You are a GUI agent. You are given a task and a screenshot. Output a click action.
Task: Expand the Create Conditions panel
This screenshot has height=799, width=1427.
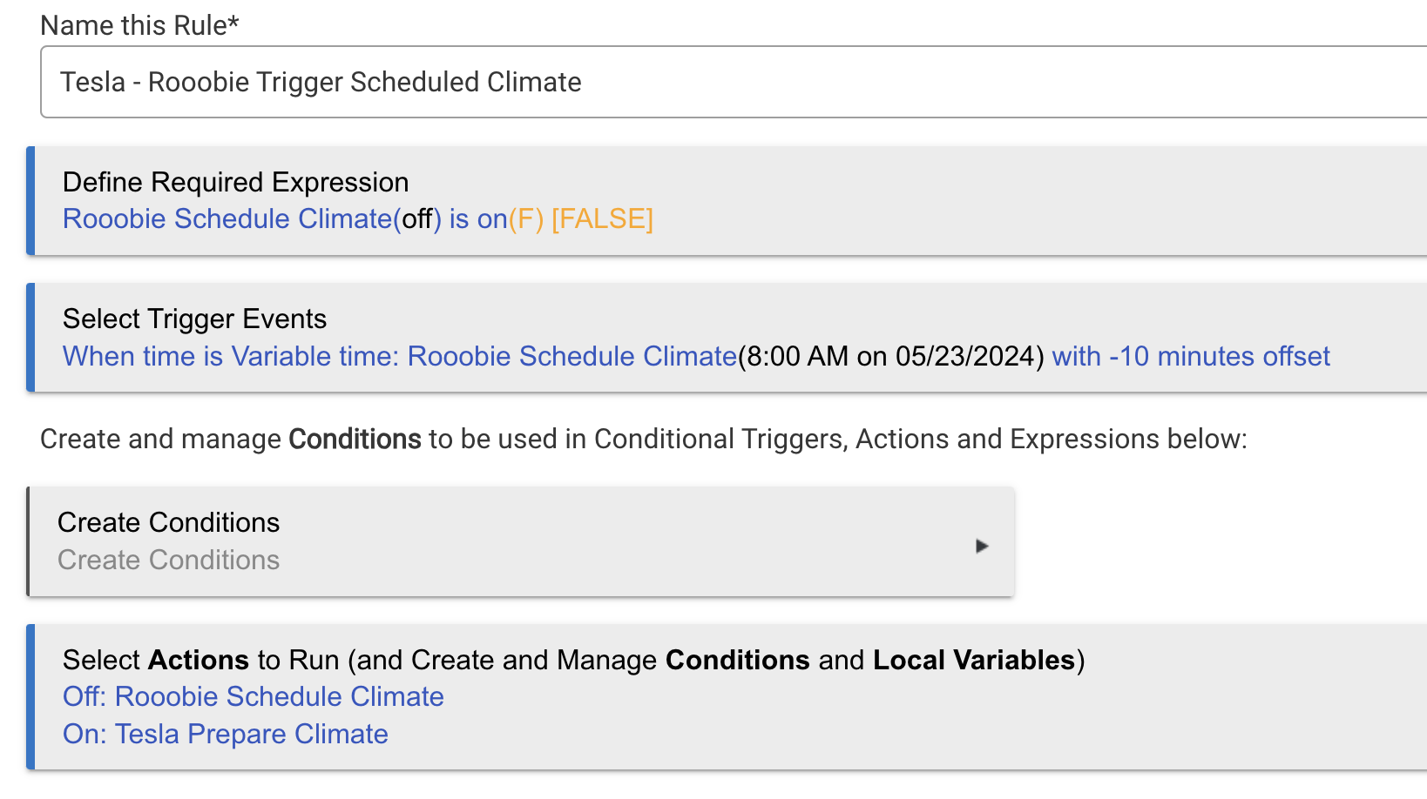point(521,541)
